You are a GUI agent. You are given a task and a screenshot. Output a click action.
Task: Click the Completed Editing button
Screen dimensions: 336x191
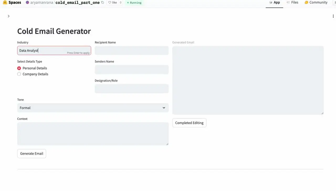189,123
